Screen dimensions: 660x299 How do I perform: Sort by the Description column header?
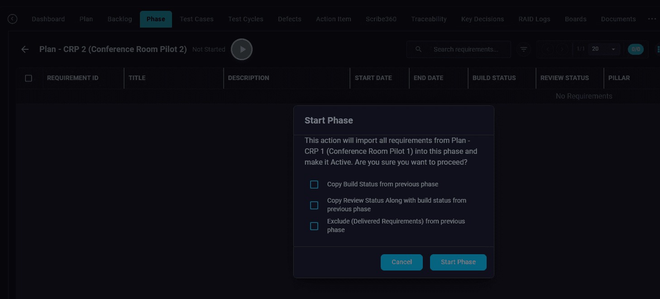[x=249, y=78]
